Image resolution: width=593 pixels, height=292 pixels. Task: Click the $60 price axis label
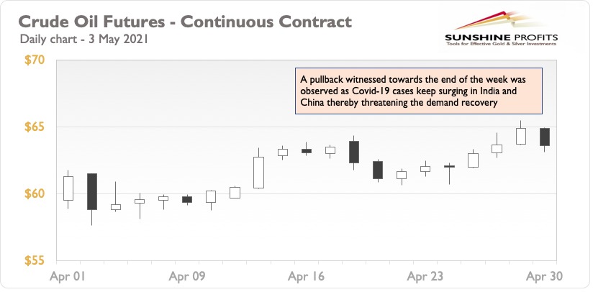35,193
